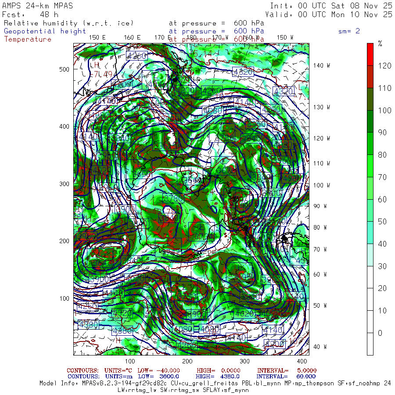Click the dark red color bar segment between 110 and 120
Viewport: 395px width, 395px height.
370,77
